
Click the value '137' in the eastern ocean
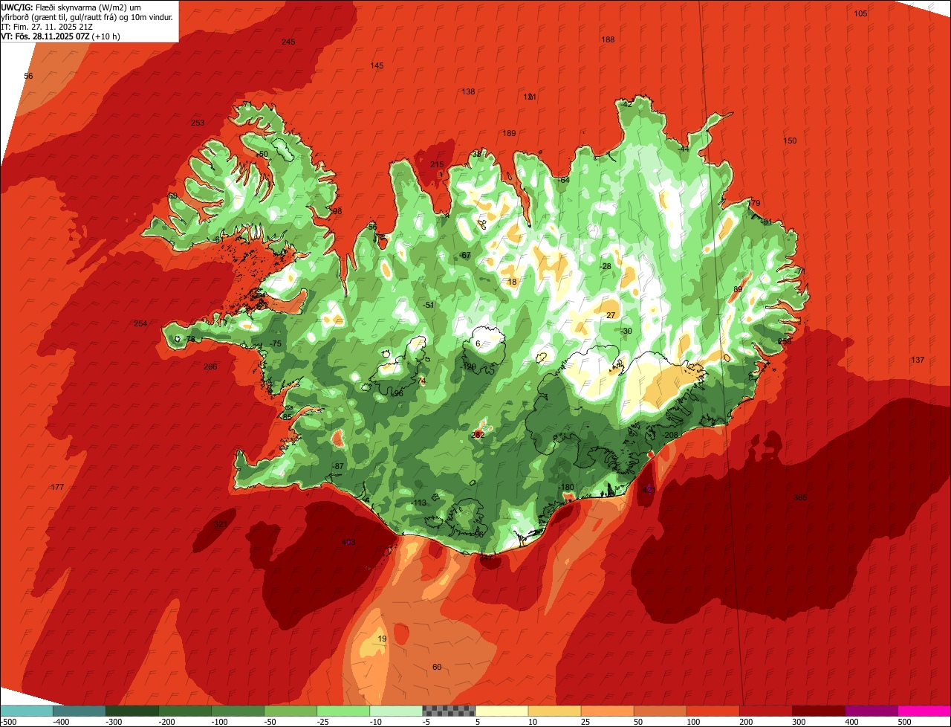918,360
